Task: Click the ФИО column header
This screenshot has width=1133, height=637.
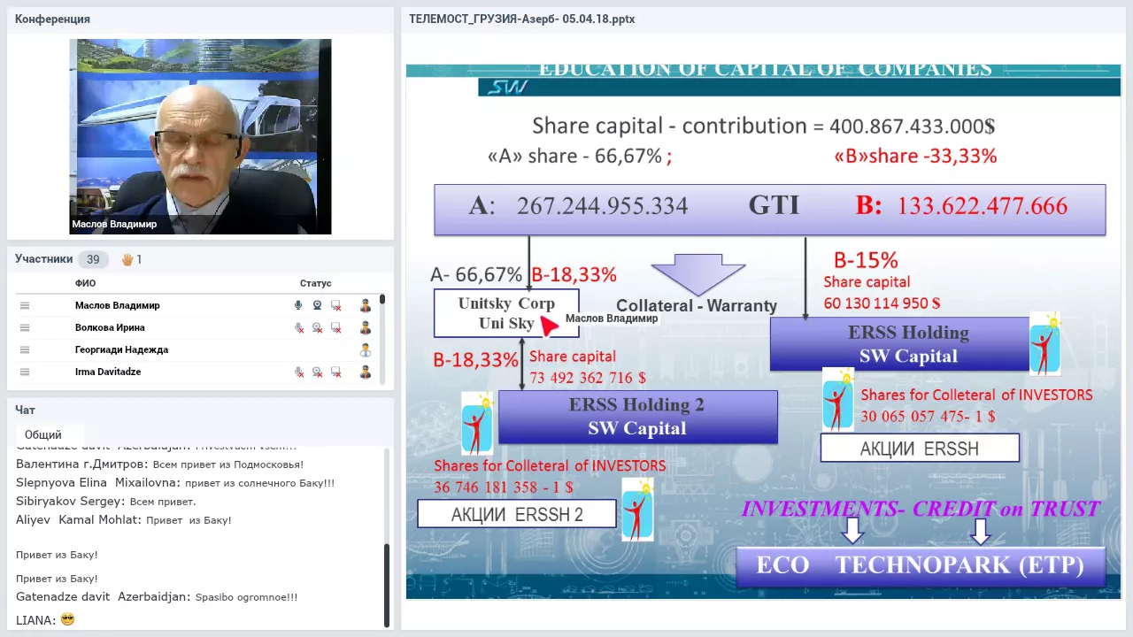Action: 85,283
